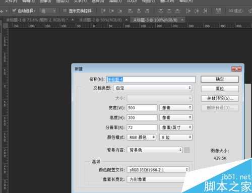
Task: Click the auto-align layers icon
Action: click(x=218, y=11)
